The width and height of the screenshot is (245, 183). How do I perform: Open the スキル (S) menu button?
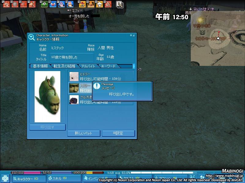coord(64,179)
